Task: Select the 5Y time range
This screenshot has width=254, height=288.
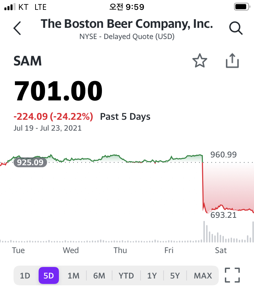Action: click(x=175, y=275)
